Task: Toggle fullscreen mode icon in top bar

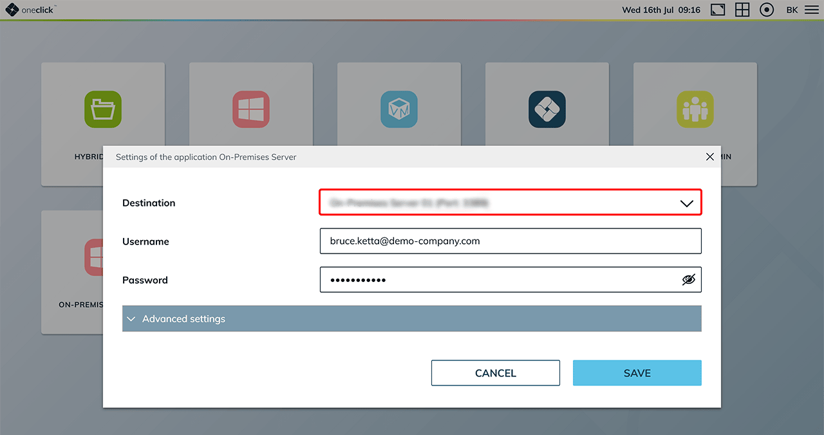Action: (718, 10)
